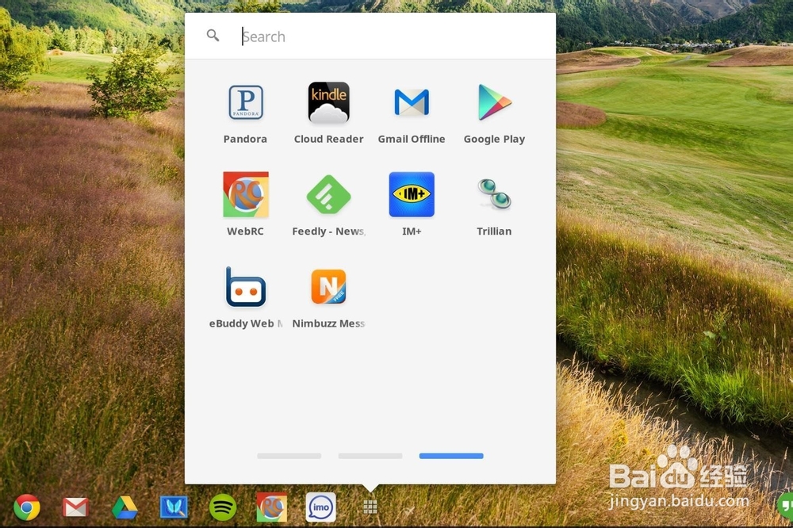Launch Spotify from the shelf
The width and height of the screenshot is (793, 528).
click(x=223, y=507)
